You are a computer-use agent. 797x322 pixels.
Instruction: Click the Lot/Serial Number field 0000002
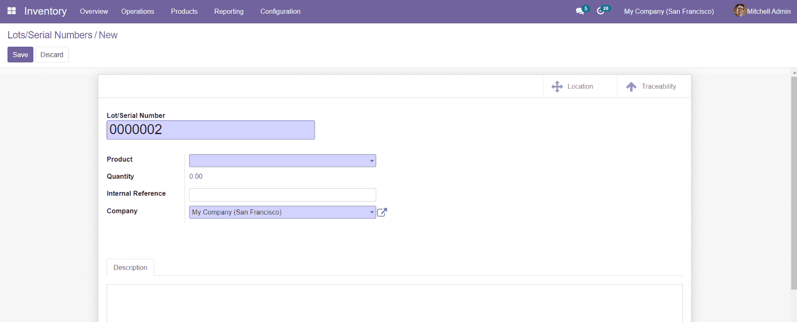point(211,130)
